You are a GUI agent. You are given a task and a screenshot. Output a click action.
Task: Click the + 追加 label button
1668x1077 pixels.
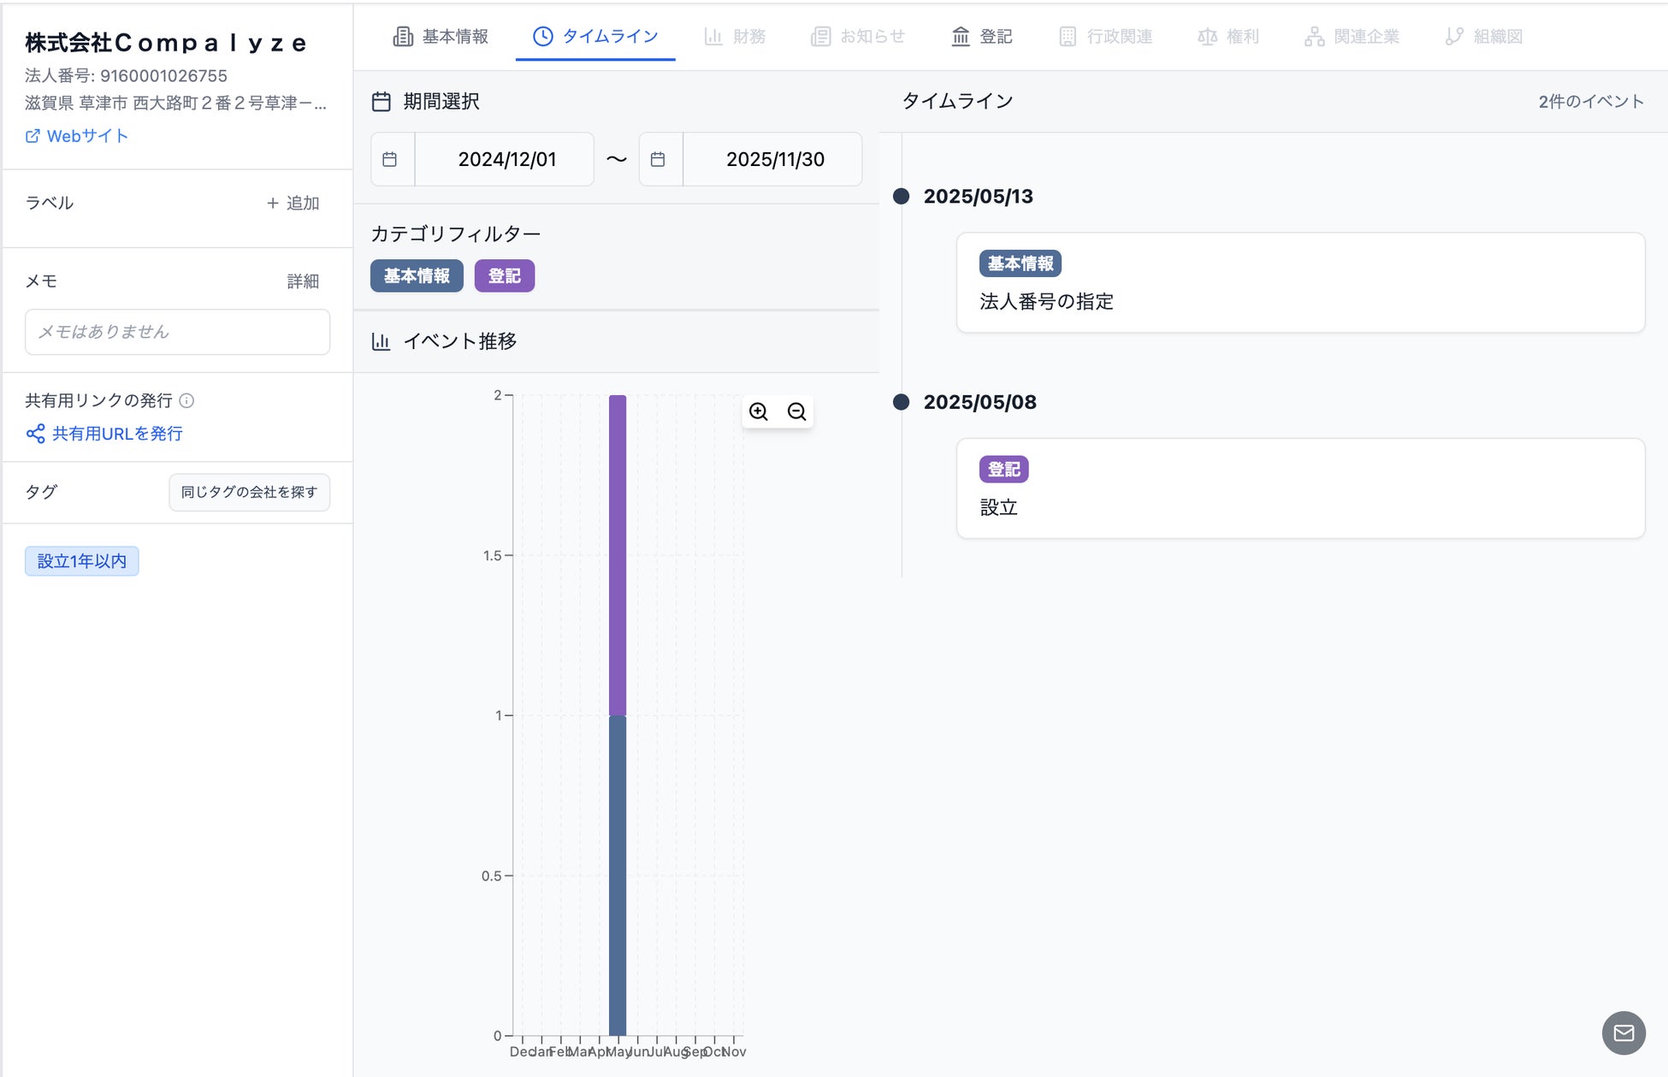click(293, 203)
